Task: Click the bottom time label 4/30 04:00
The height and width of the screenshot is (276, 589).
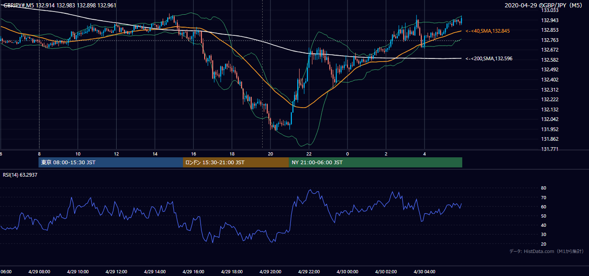Action: [x=424, y=271]
